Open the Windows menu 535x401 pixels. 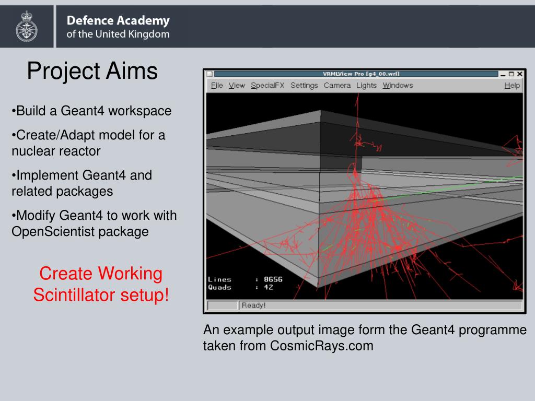click(398, 85)
